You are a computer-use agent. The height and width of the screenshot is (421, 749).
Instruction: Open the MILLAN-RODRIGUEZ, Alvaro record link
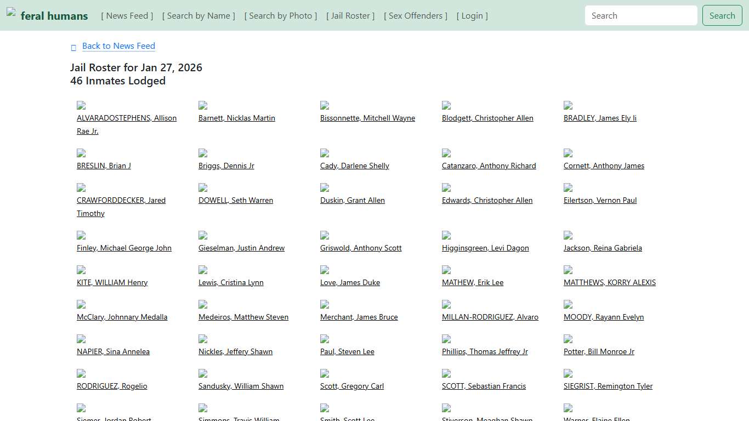pyautogui.click(x=490, y=317)
